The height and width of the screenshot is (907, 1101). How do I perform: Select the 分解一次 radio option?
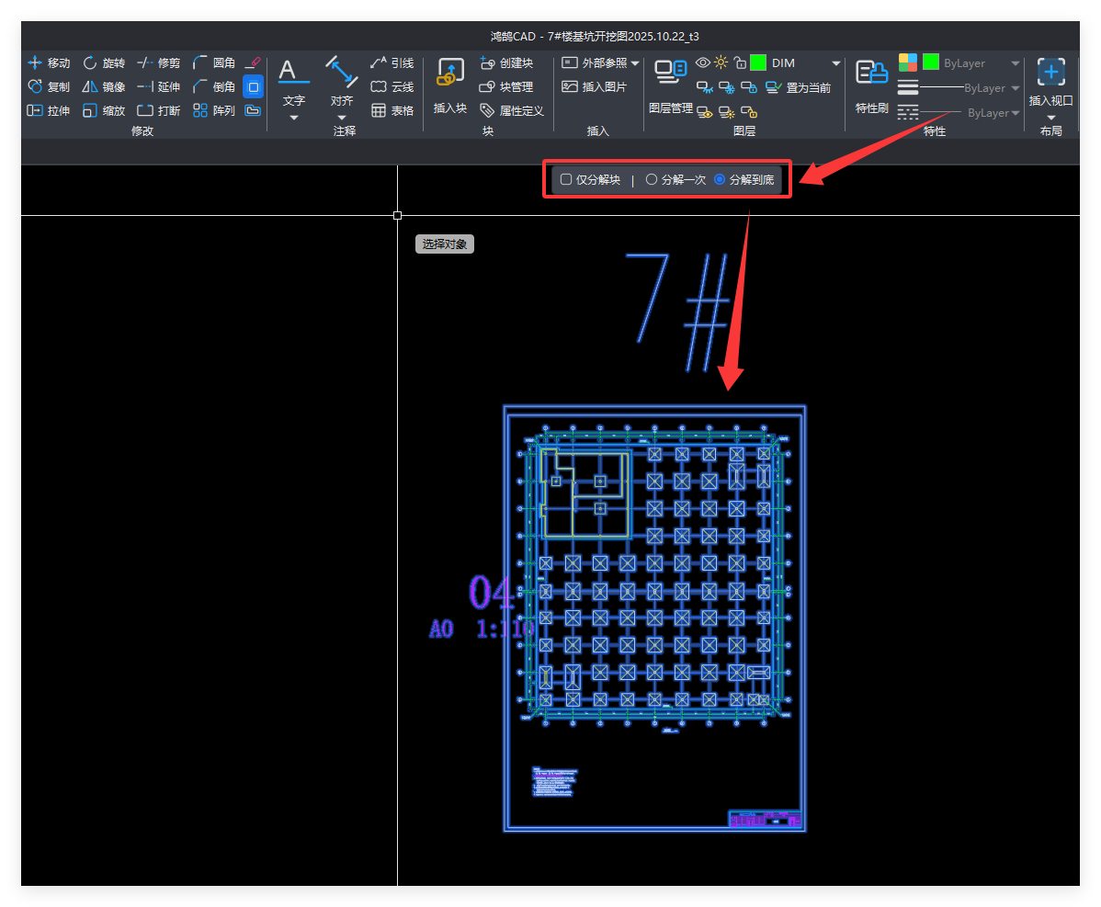tap(652, 180)
